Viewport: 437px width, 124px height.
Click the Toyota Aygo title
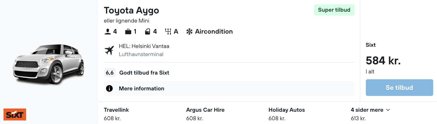(132, 11)
